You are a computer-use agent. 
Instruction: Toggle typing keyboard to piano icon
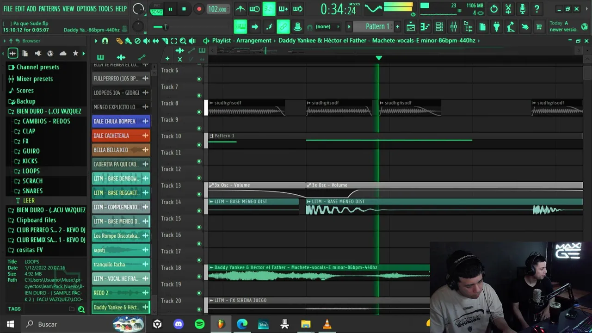pyautogui.click(x=240, y=27)
